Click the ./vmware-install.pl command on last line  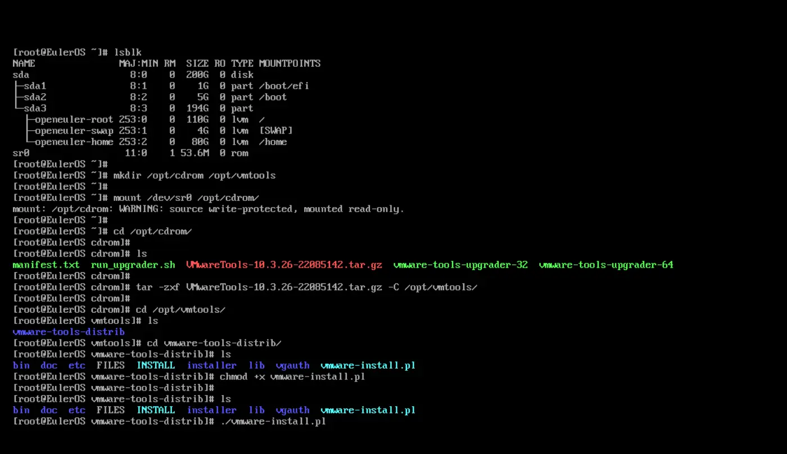pos(273,421)
